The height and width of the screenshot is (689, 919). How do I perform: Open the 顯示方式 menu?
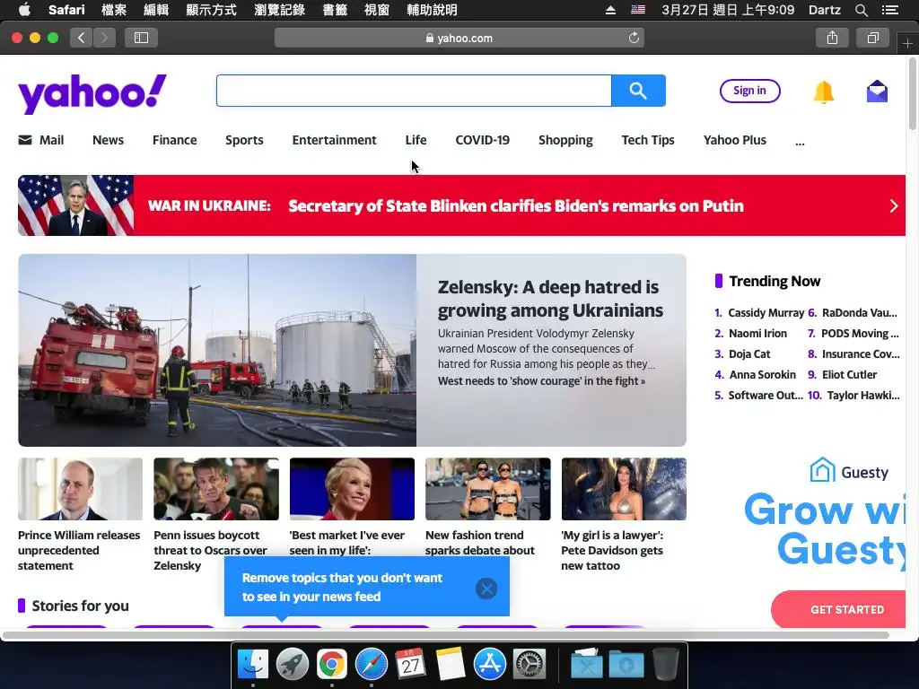pos(211,9)
